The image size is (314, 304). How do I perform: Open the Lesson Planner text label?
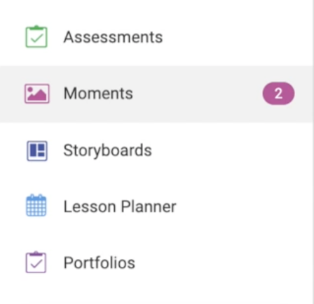tap(120, 207)
